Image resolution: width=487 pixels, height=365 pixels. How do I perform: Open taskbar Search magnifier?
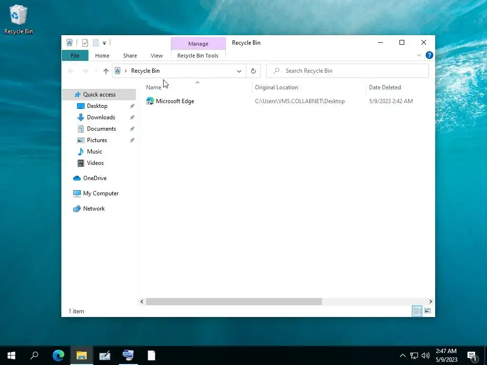pos(34,355)
